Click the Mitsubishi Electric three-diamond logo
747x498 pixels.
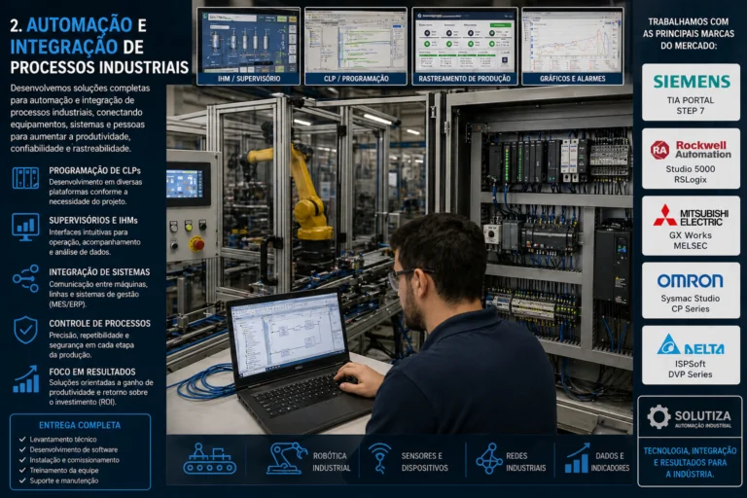click(x=664, y=215)
